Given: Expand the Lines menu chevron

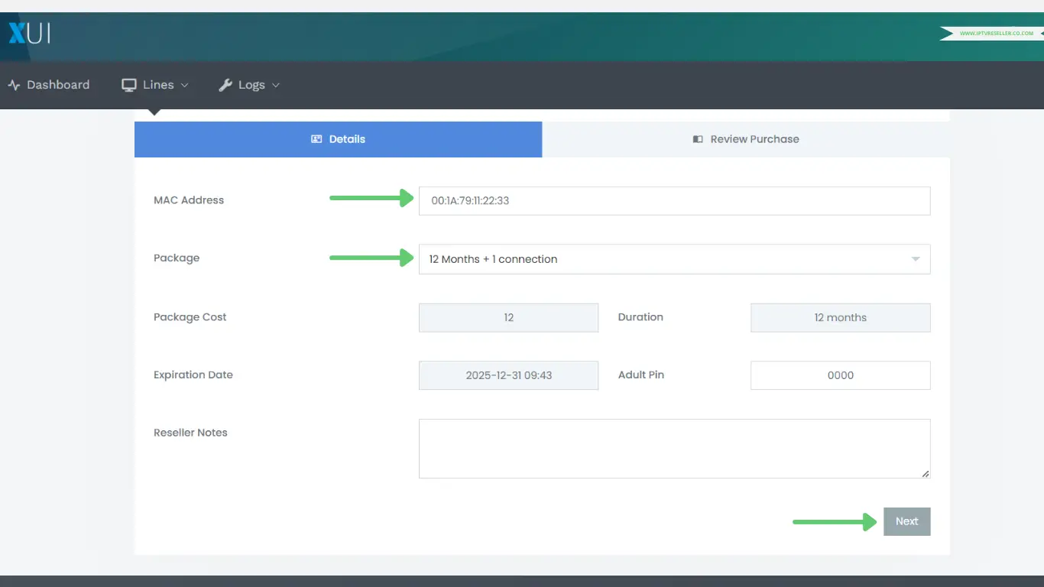Looking at the screenshot, I should coord(184,86).
